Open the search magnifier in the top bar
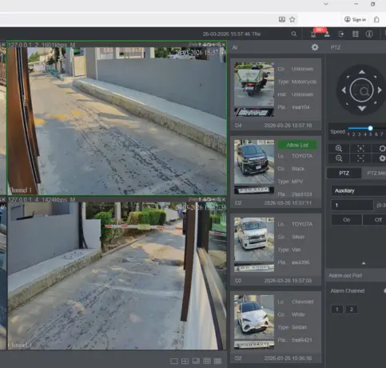Screen dimensions: 386x368 point(294,34)
